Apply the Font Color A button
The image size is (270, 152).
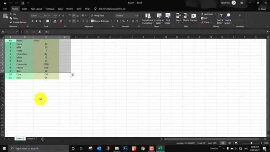point(61,21)
